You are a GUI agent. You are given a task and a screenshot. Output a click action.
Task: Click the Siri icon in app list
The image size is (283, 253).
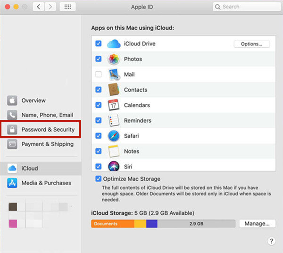point(114,166)
